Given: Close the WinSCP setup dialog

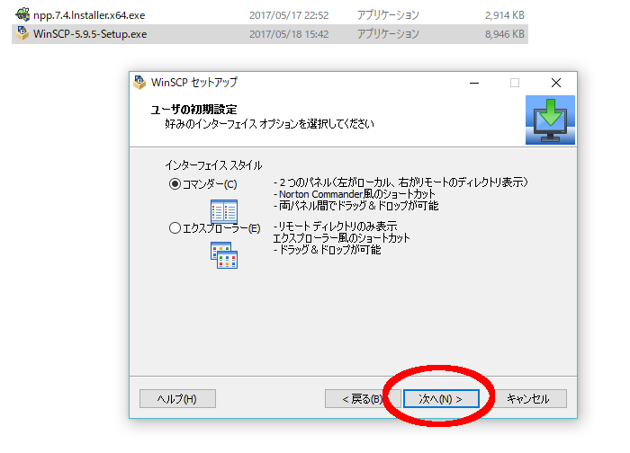Looking at the screenshot, I should 555,83.
